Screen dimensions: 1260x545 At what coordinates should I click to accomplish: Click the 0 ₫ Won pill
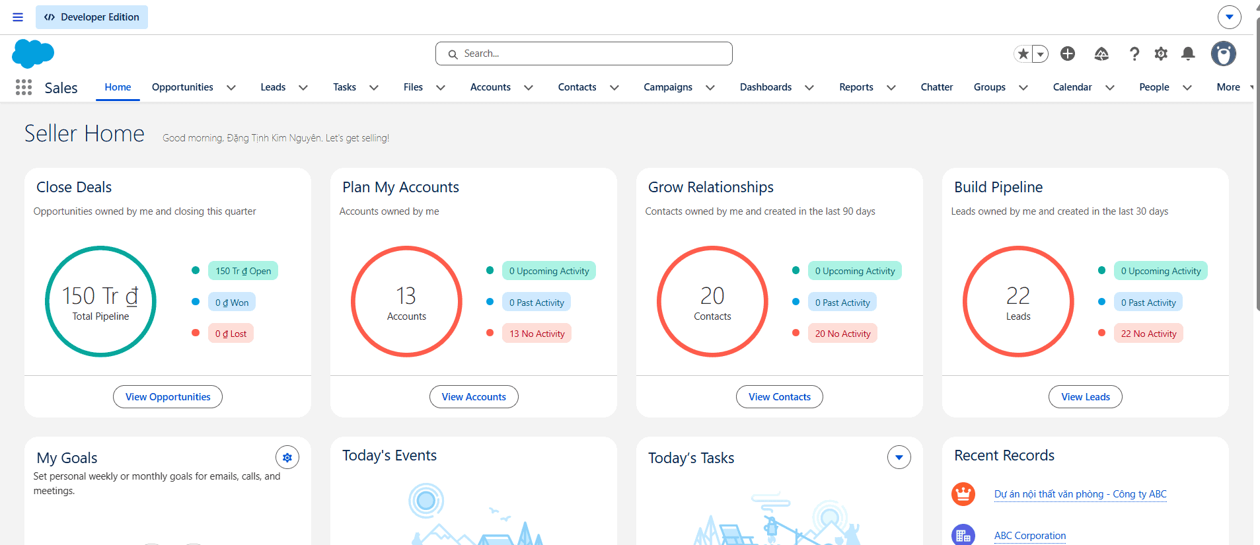tap(232, 303)
